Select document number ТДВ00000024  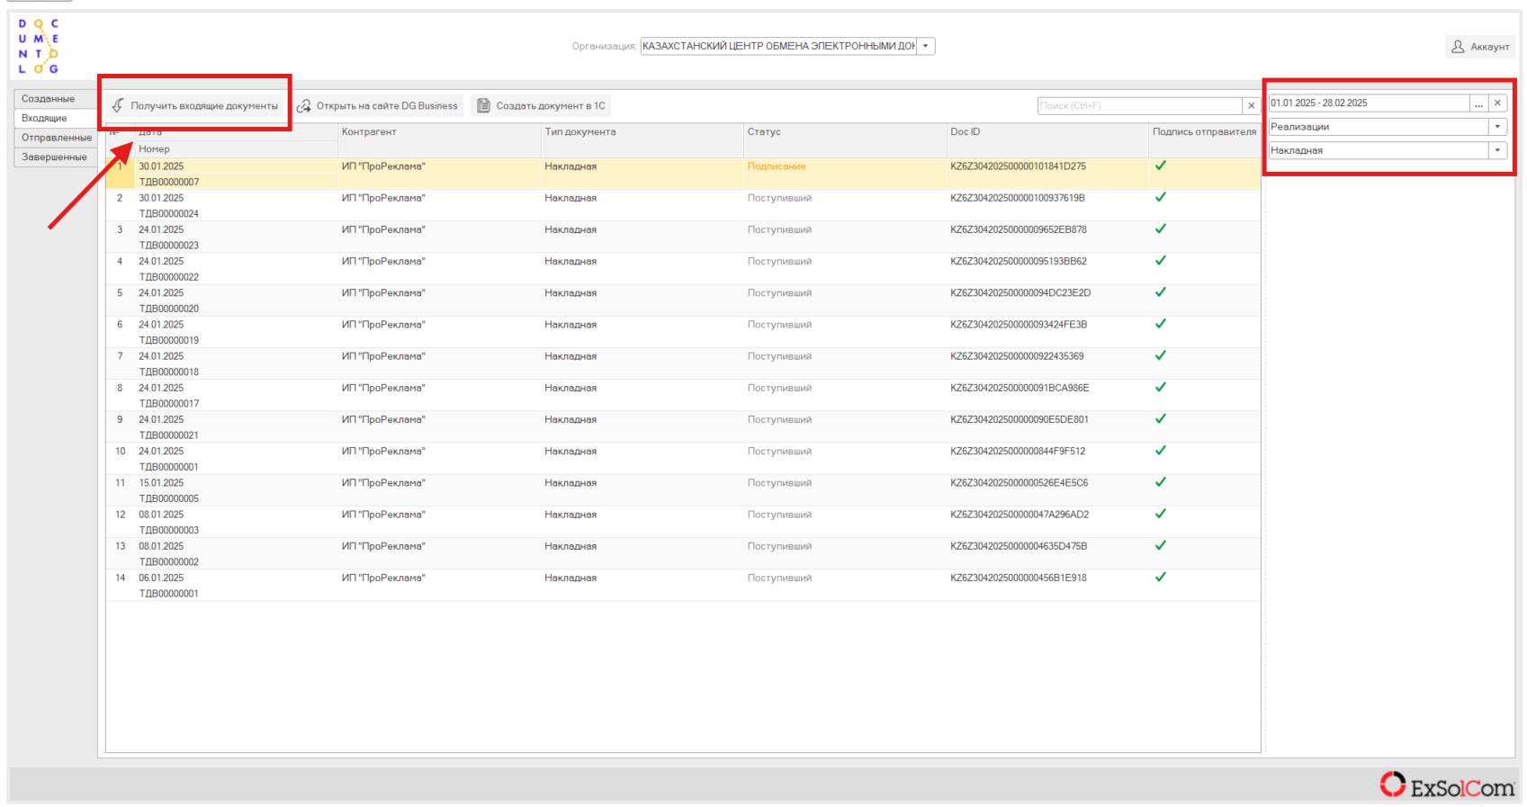(169, 214)
